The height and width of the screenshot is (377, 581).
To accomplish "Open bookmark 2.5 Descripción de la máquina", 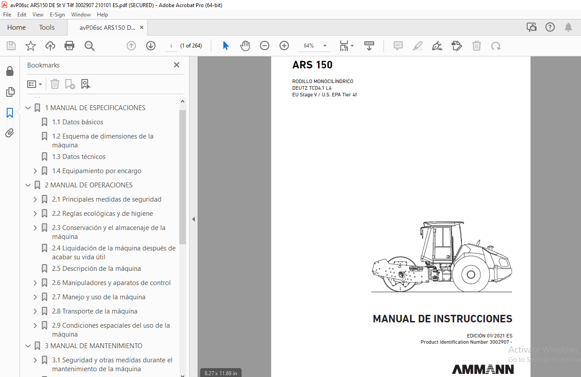I will [x=97, y=269].
